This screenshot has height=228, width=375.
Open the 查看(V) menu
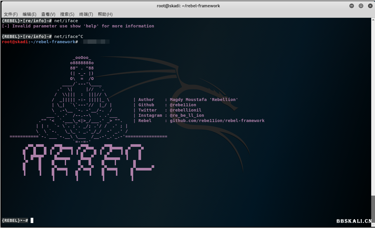click(48, 14)
